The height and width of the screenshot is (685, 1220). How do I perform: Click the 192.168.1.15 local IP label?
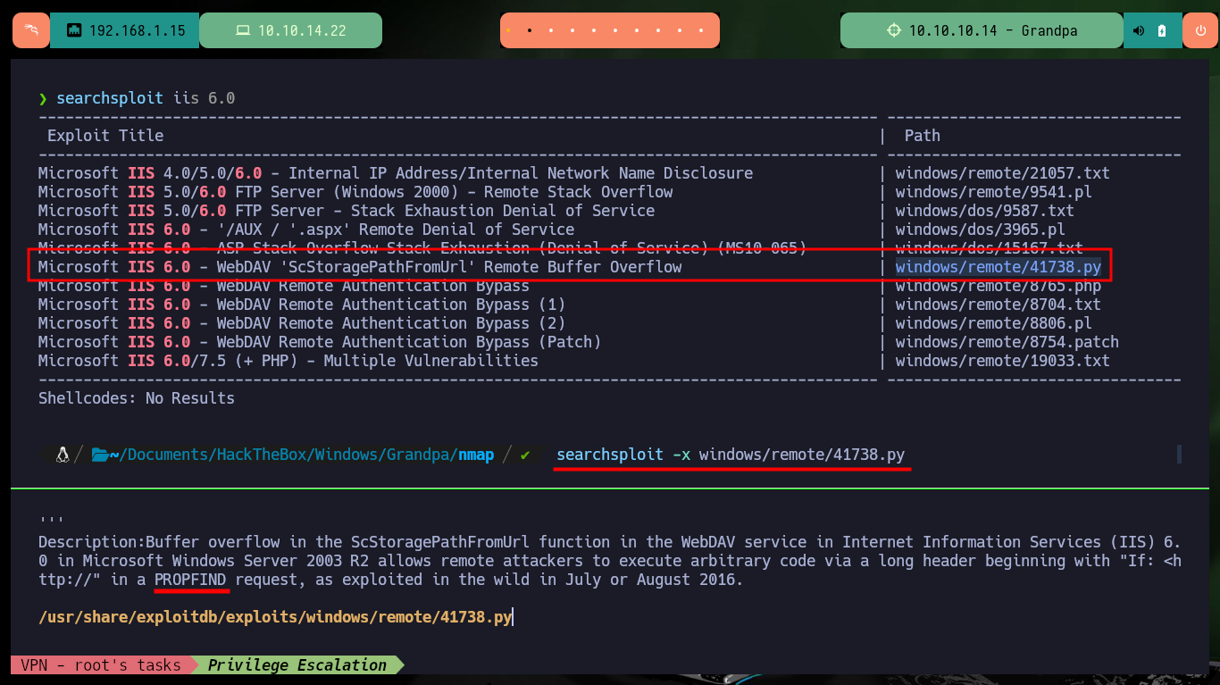(x=138, y=31)
